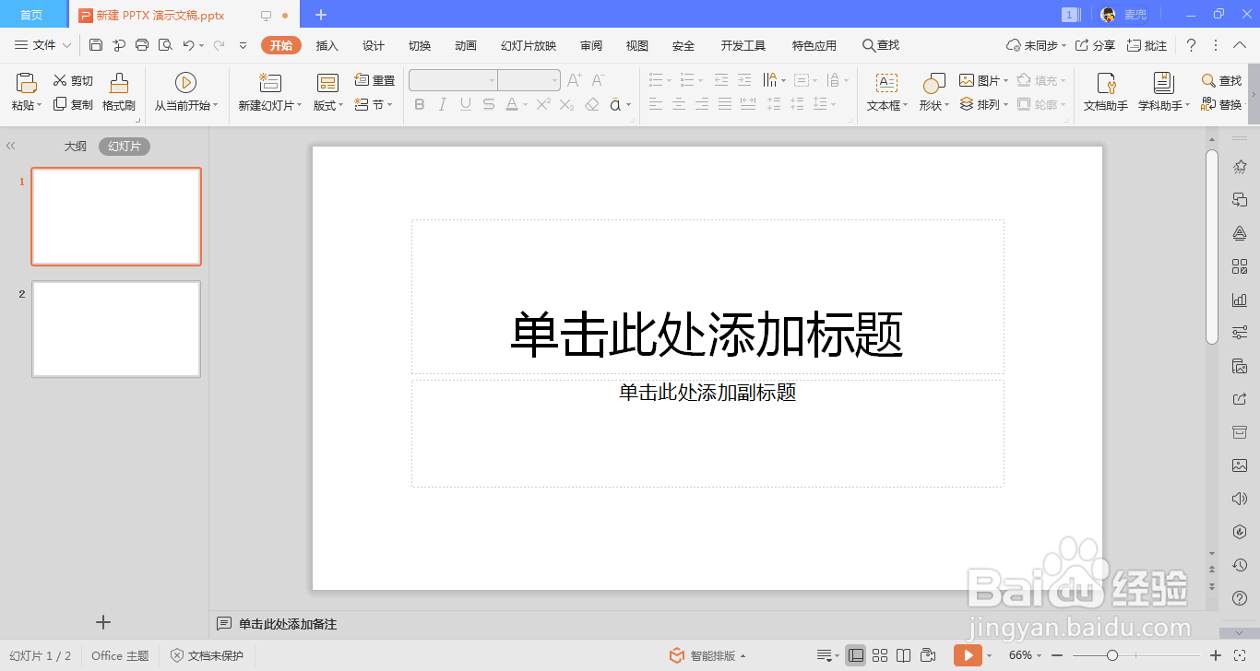The width and height of the screenshot is (1260, 671).
Task: Click the zoom out minus button
Action: point(1057,655)
